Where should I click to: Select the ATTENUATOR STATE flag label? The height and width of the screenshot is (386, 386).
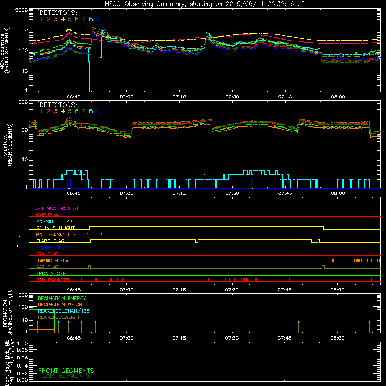[x=58, y=208]
